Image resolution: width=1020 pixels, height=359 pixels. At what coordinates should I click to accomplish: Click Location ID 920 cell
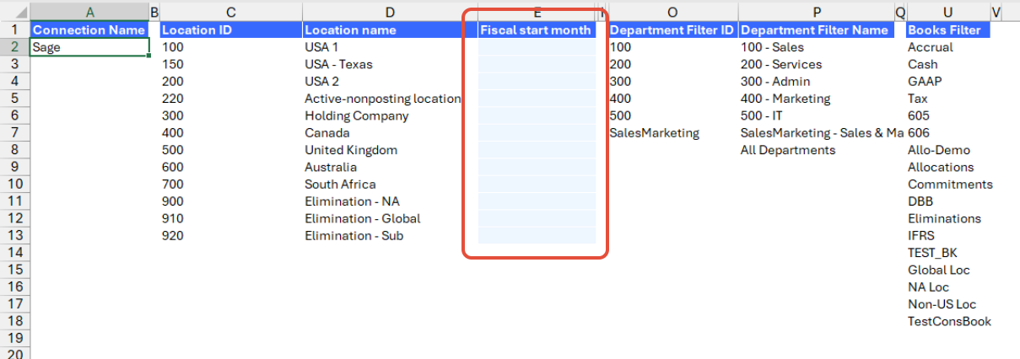coord(230,235)
